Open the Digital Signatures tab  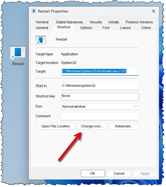point(69,22)
